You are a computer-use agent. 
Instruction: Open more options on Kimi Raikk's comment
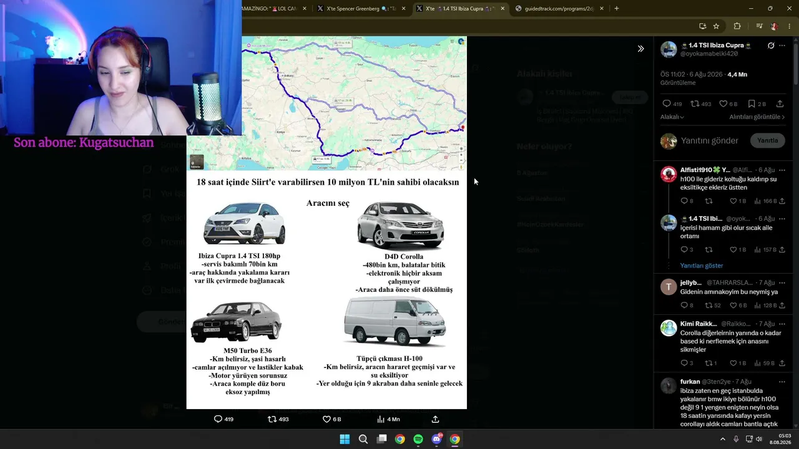pos(782,324)
